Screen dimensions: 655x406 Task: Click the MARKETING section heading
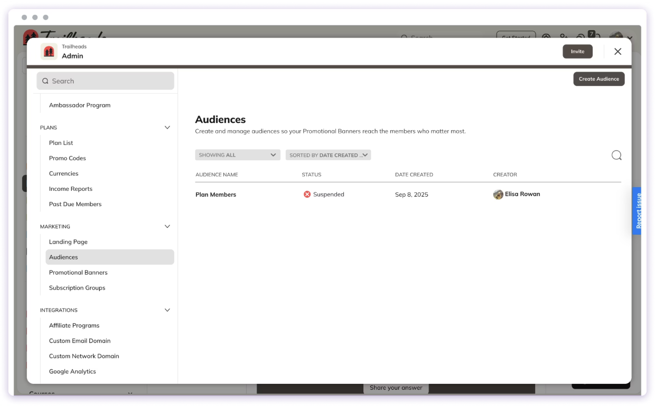[x=55, y=227]
